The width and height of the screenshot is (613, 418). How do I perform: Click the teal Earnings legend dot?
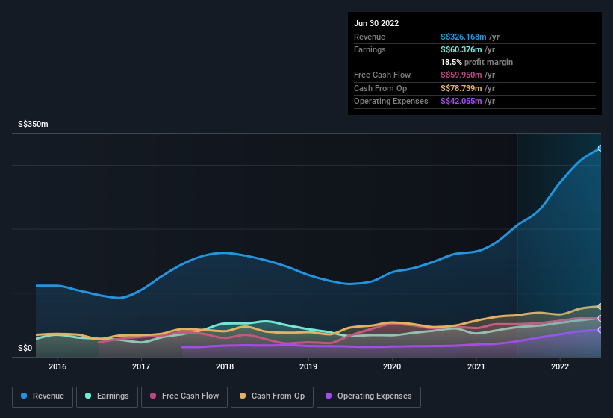(x=88, y=396)
